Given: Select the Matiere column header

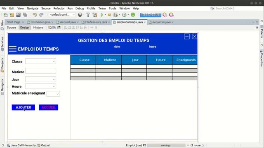Looking at the screenshot, I should [x=108, y=60].
